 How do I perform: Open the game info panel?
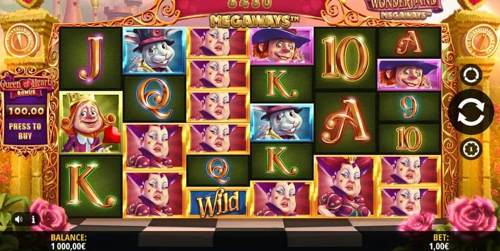pos(33,219)
